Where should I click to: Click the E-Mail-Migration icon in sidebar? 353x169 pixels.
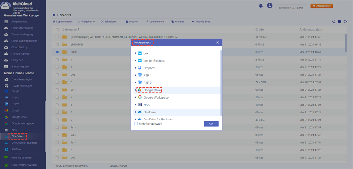[6, 67]
